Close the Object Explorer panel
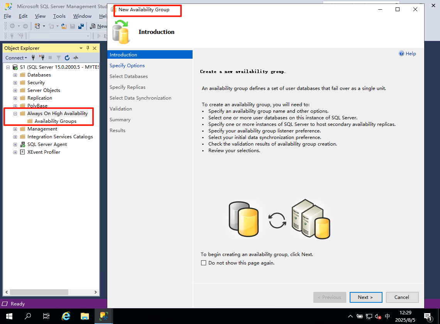 95,48
